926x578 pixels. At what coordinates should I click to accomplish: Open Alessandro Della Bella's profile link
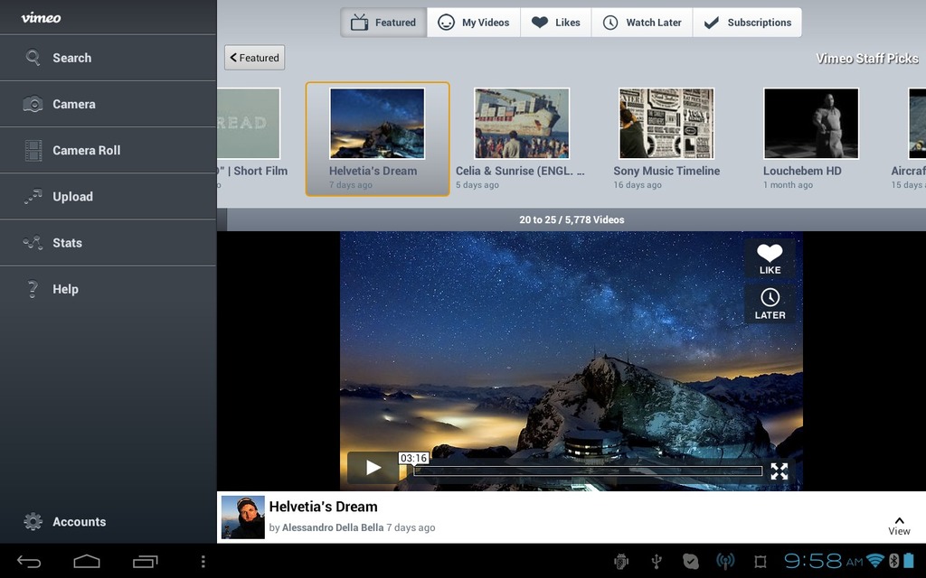(x=333, y=527)
